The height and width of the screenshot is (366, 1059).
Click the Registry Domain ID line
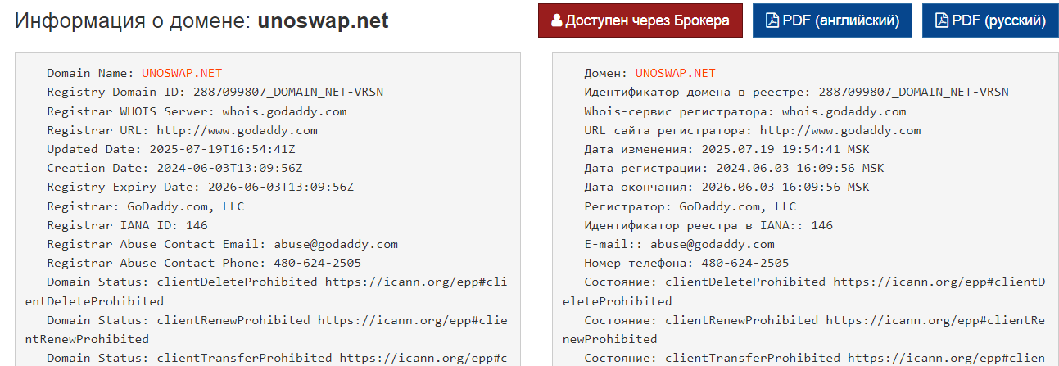coord(215,93)
